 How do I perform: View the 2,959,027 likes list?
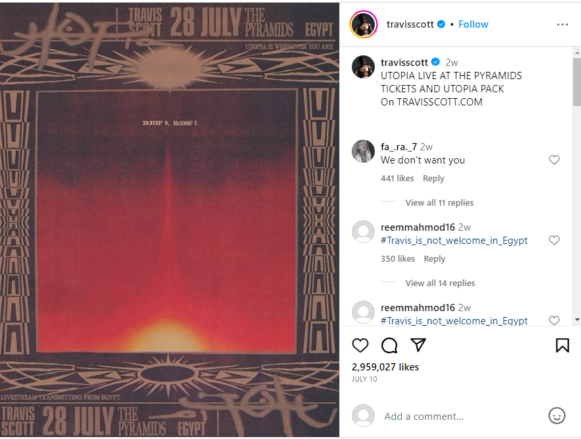point(385,367)
